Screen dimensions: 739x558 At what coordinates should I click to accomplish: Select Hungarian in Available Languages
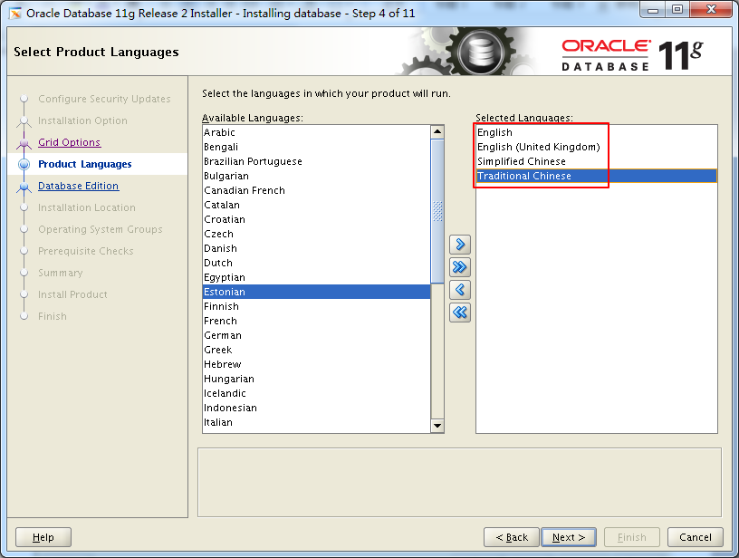[316, 379]
